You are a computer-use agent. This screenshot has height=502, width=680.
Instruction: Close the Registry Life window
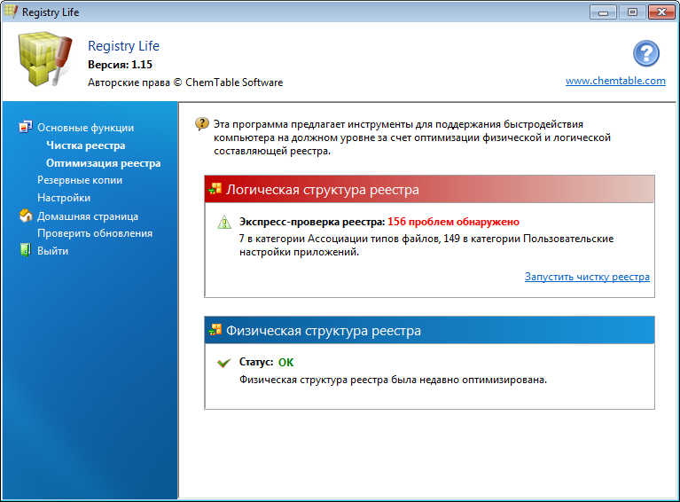(x=661, y=12)
